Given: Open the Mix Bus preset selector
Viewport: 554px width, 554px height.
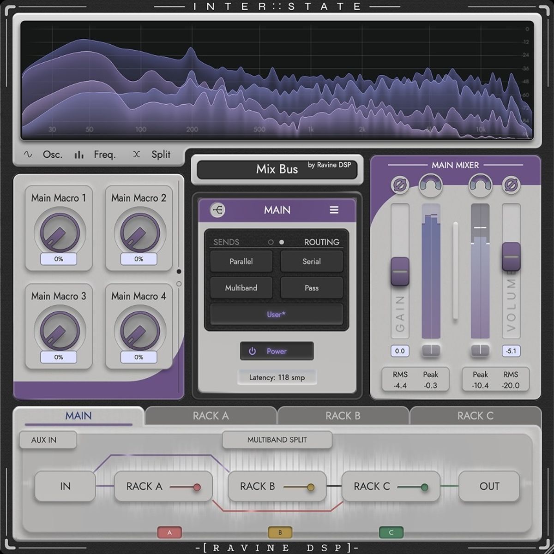Looking at the screenshot, I should (x=277, y=169).
